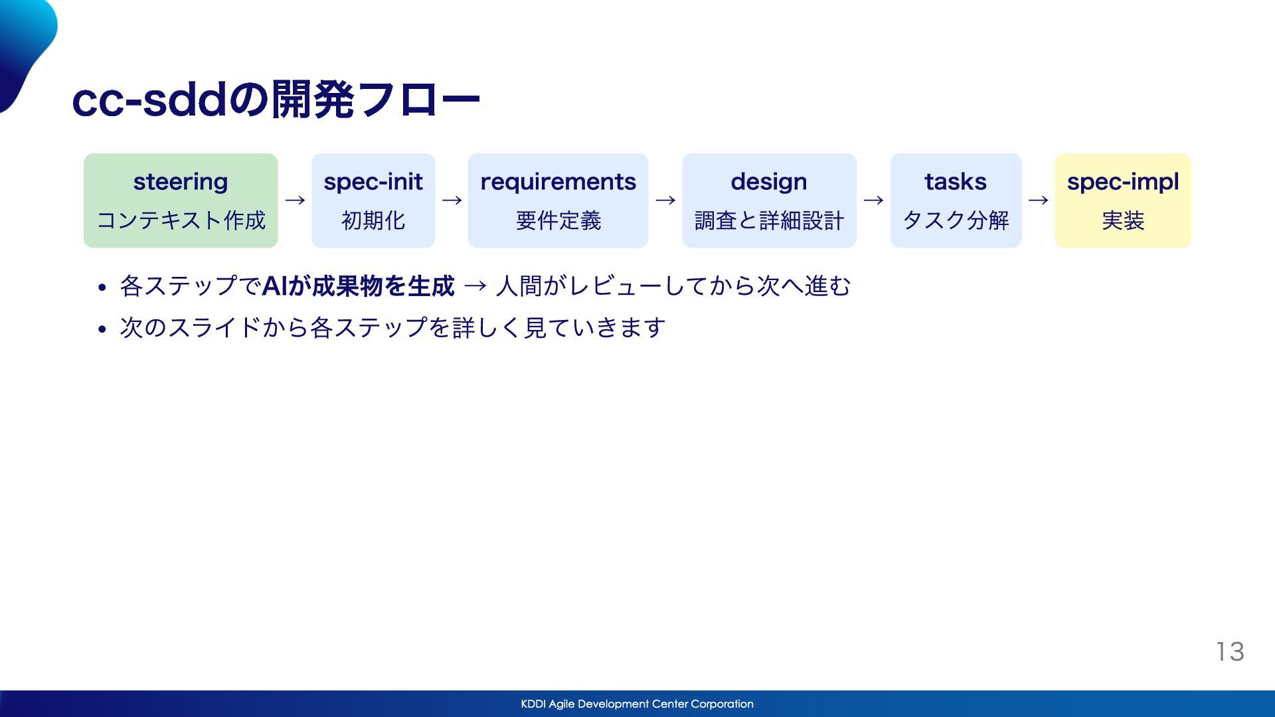This screenshot has width=1275, height=717.
Task: Click arrow between requirements and design
Action: (x=665, y=200)
